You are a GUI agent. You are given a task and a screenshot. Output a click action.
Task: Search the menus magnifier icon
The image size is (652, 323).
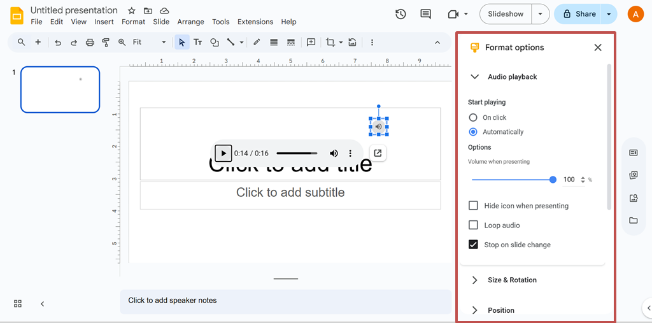(21, 42)
